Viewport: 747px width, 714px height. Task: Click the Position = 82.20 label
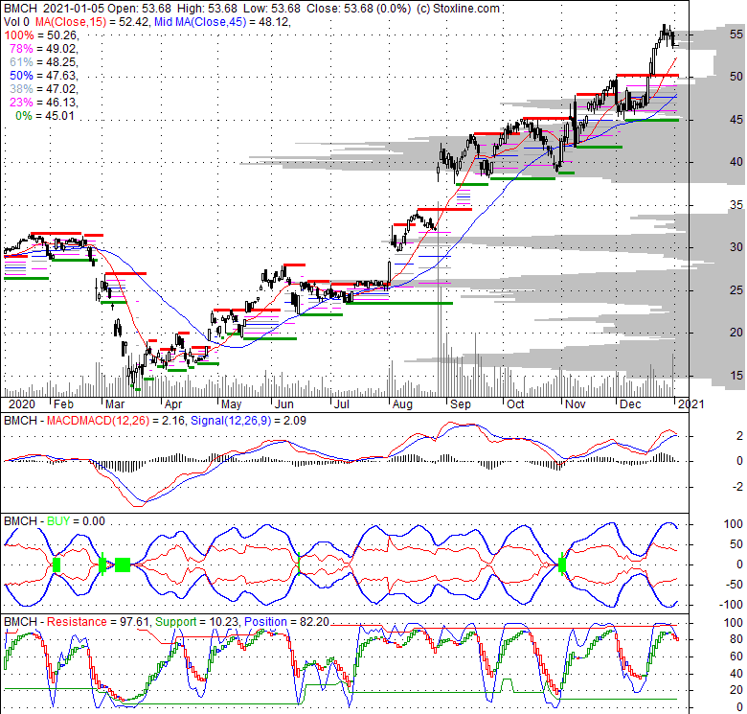286,622
